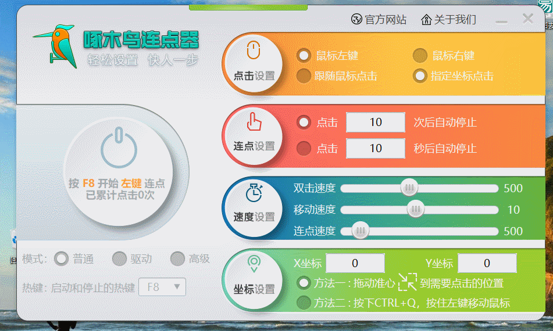Click the hand pointer icon for 连点设置
This screenshot has height=331, width=553.
click(x=254, y=122)
